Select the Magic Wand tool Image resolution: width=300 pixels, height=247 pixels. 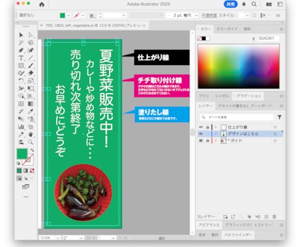[x=21, y=42]
